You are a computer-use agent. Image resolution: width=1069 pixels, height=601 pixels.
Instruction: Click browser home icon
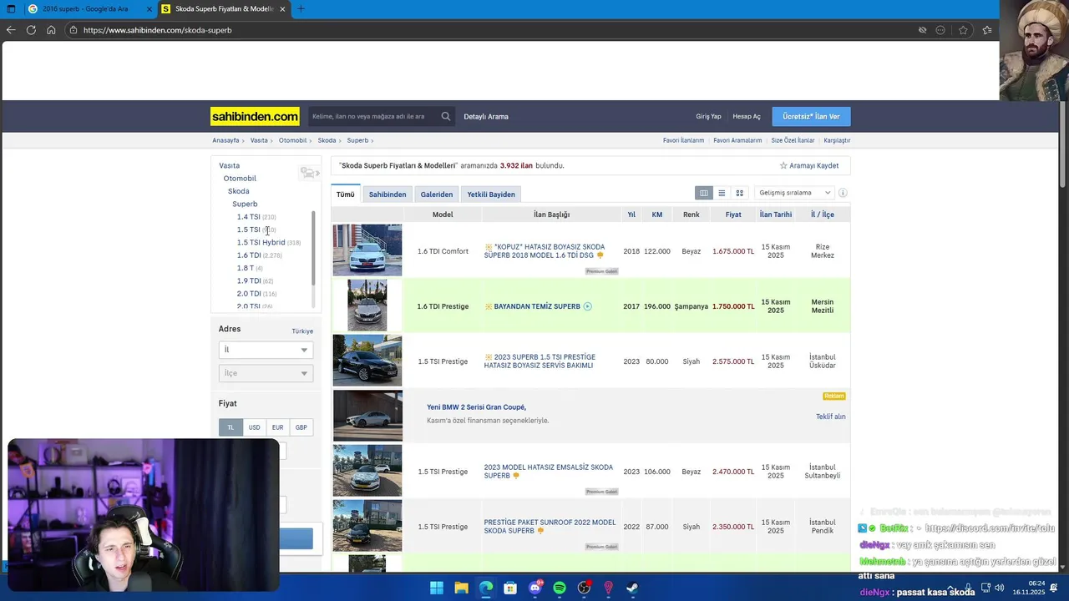point(51,30)
